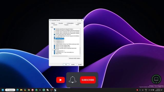This screenshot has width=164, height=92.
Task: Click the YouTube play logo overlay
Action: 60,80
